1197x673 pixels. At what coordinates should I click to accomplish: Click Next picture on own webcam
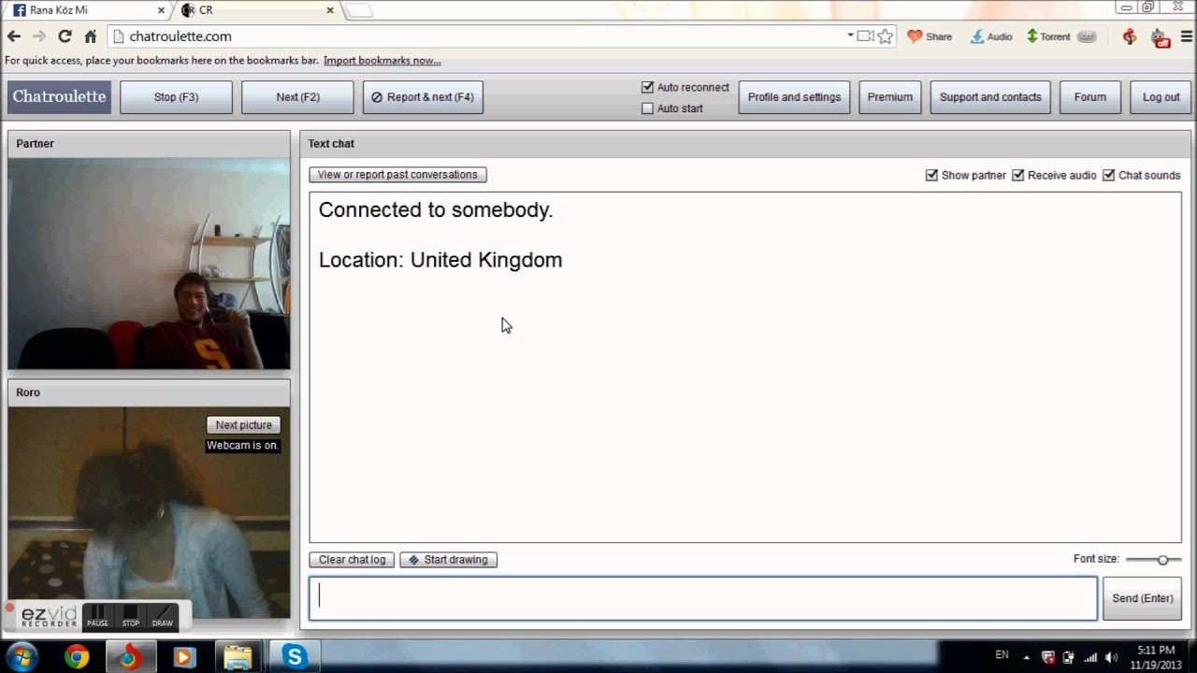243,425
